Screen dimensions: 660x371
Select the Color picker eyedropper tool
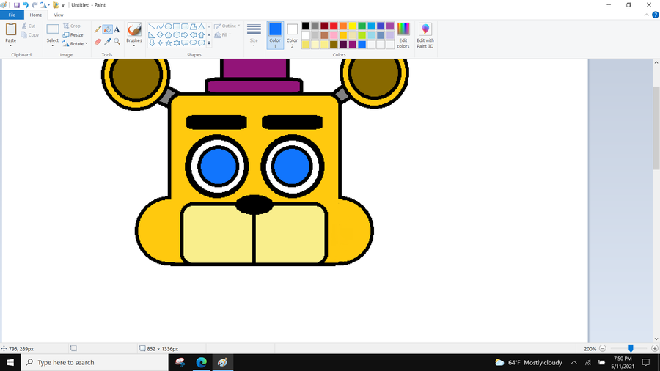107,42
